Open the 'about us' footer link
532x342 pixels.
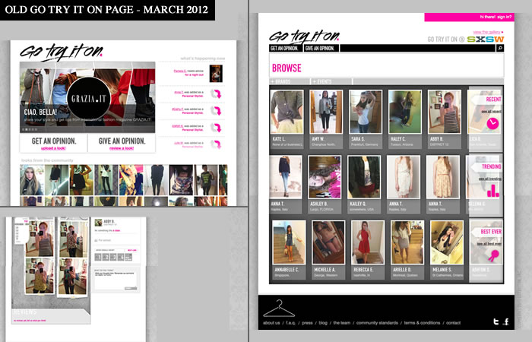(271, 323)
